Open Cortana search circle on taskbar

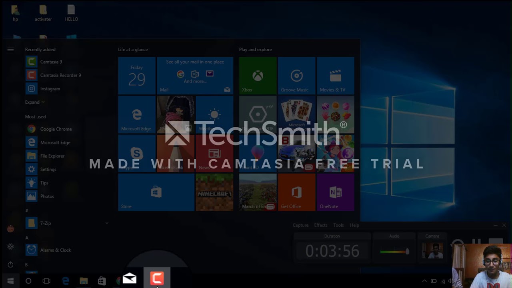[x=28, y=281]
